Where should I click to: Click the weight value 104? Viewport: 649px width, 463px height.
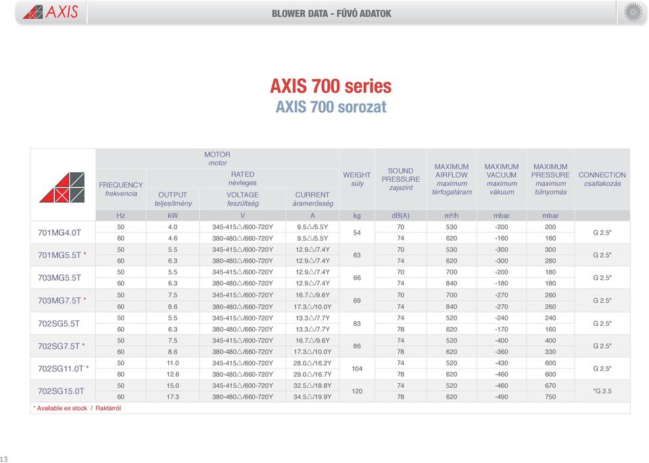point(357,368)
